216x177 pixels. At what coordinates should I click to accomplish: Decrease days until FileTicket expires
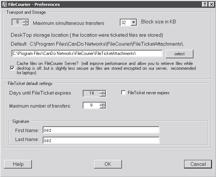(x=103, y=95)
